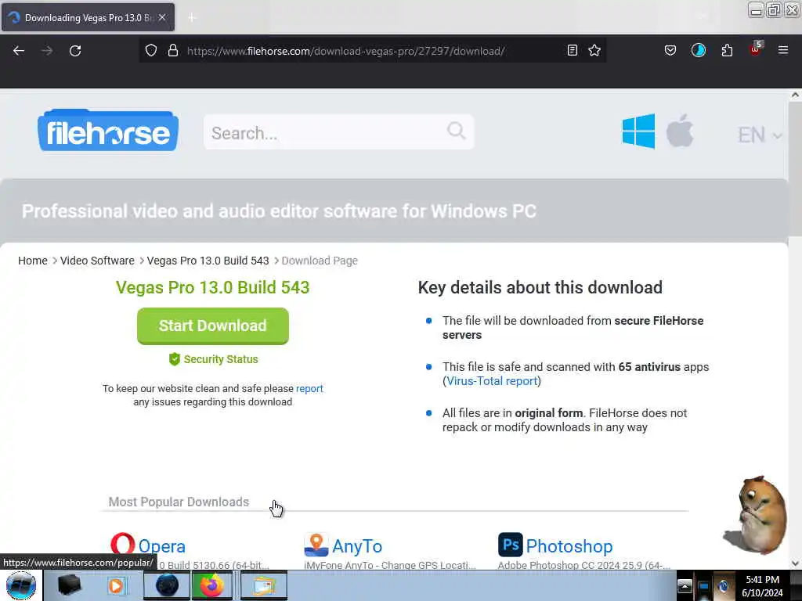The image size is (802, 601).
Task: Open the Opera download entry
Action: [x=161, y=546]
